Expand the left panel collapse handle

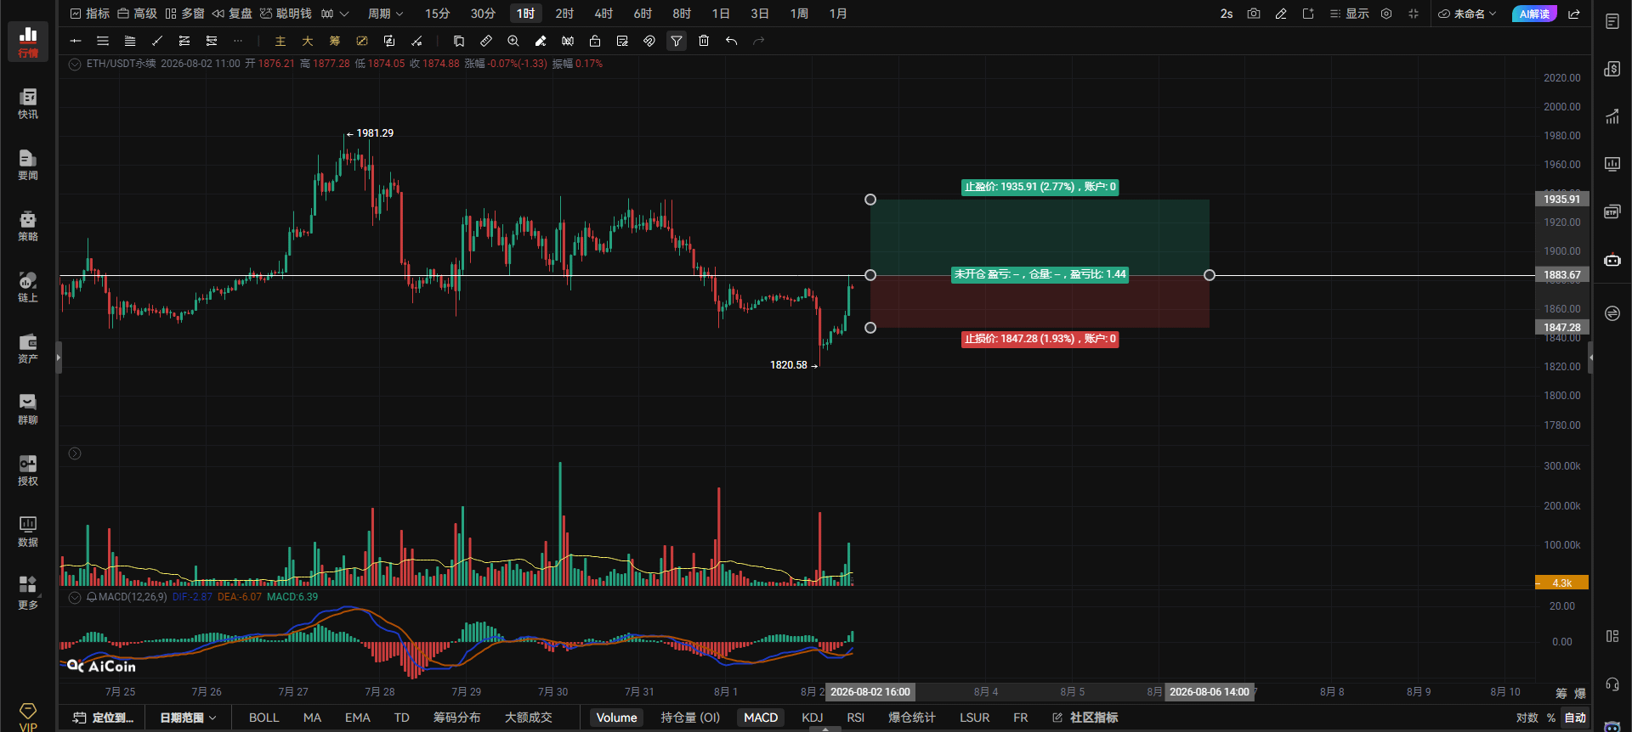pos(59,358)
